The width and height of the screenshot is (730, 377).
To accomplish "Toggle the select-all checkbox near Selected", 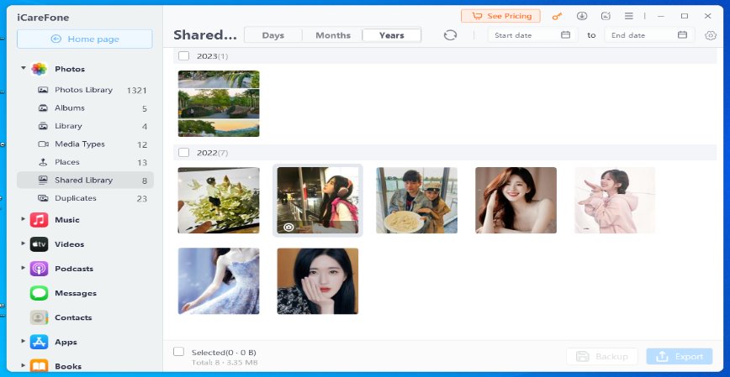I will [178, 352].
